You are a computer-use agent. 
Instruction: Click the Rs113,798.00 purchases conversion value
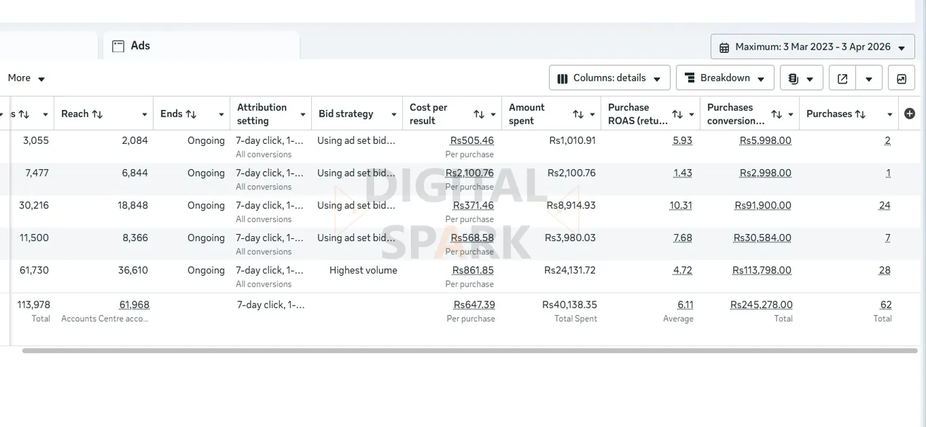(x=762, y=270)
